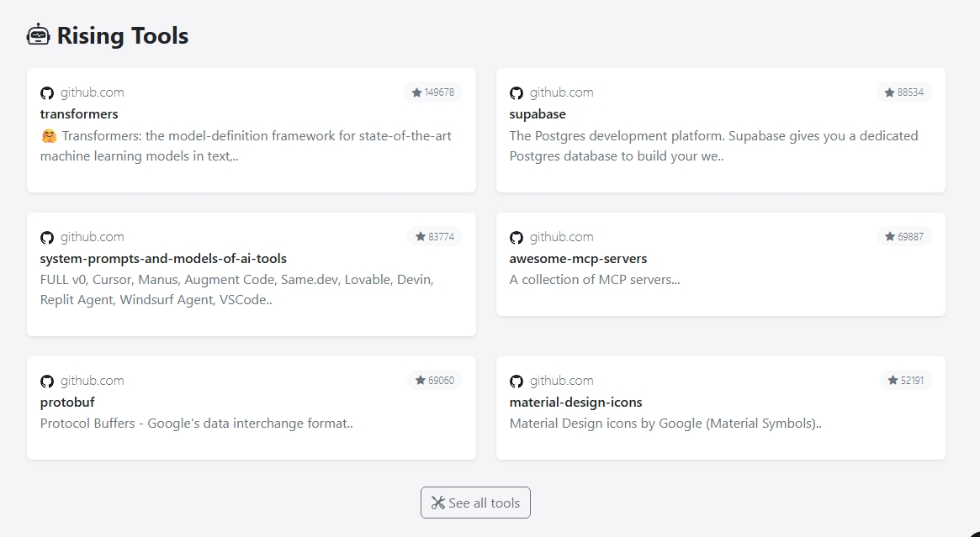The image size is (980, 537).
Task: Click Protocol Buffers data interchange description
Action: (196, 424)
